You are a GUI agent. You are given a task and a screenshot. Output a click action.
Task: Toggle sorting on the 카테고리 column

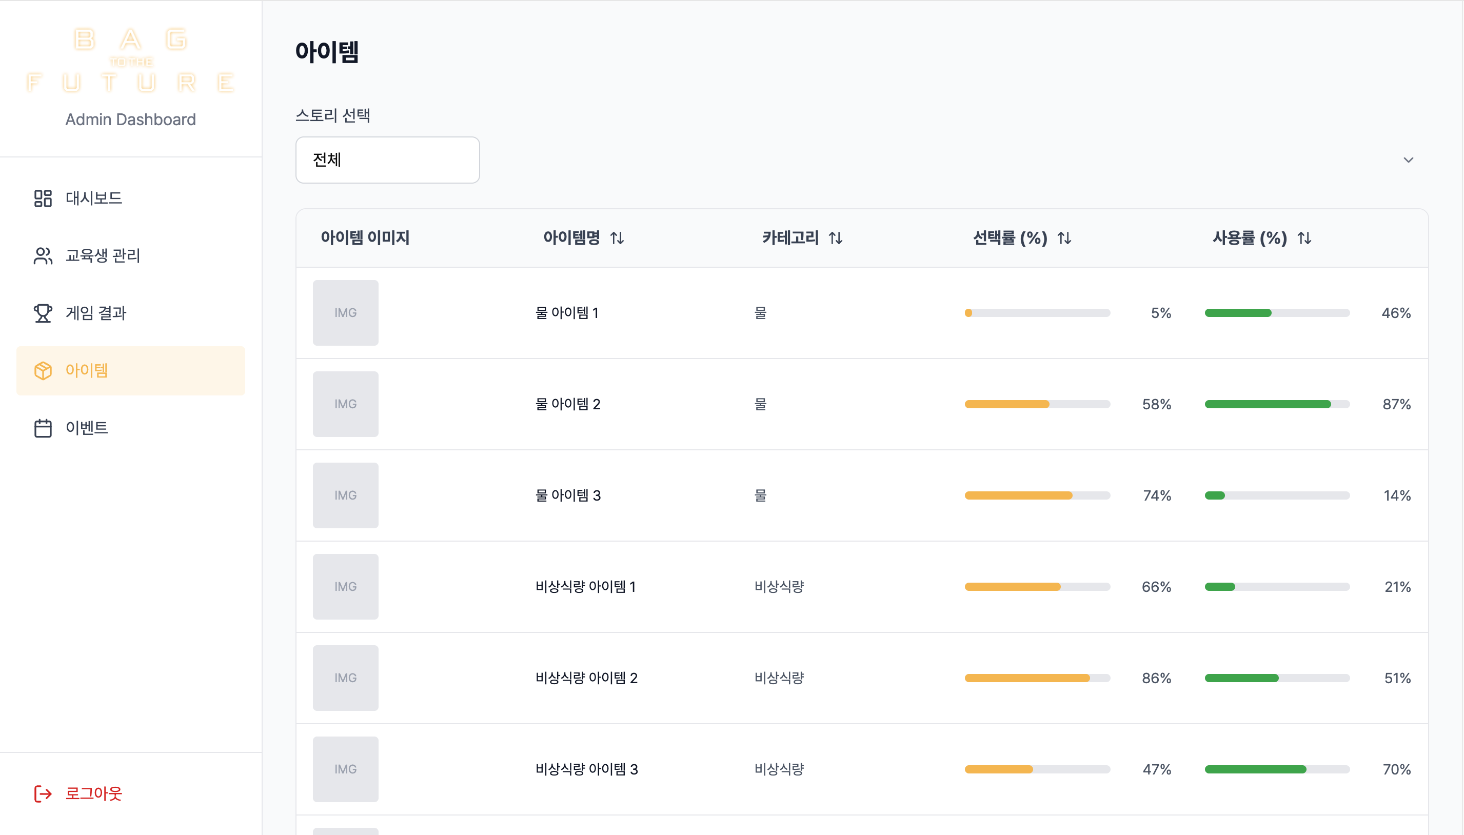pyautogui.click(x=836, y=238)
